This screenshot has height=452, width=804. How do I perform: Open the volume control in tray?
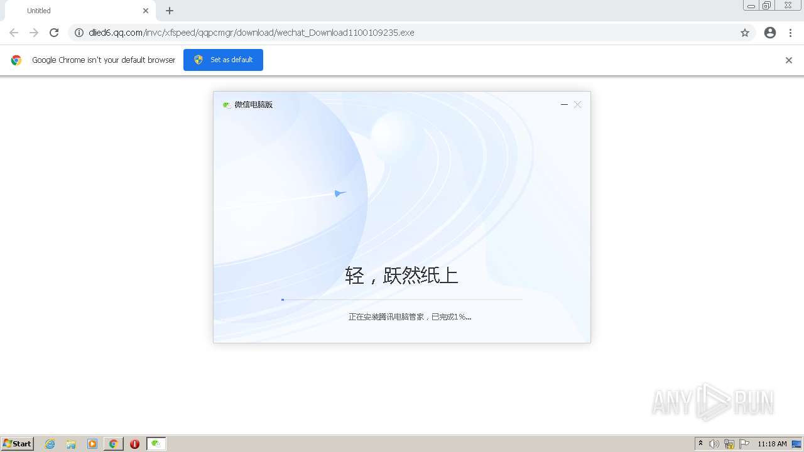pyautogui.click(x=715, y=444)
